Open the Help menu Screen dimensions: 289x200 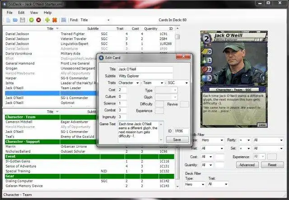tap(47, 13)
